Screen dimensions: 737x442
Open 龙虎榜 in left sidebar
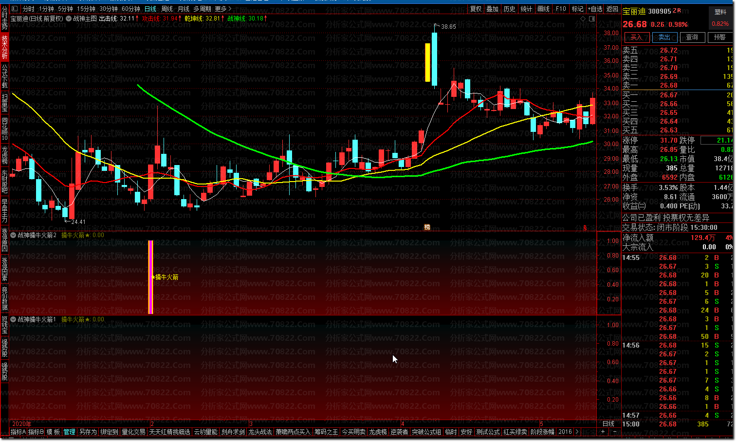point(4,154)
